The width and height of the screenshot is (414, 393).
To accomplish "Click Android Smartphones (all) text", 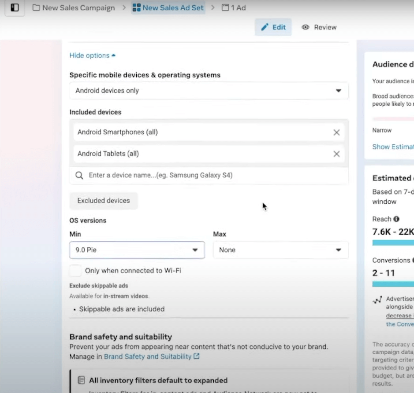I will click(x=117, y=132).
